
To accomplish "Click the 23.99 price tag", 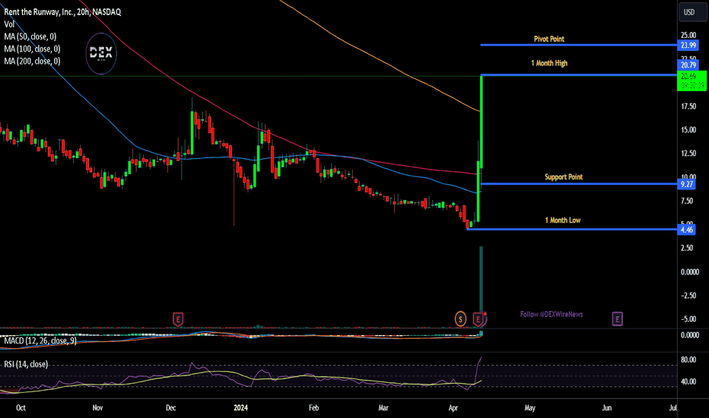I will click(x=688, y=45).
